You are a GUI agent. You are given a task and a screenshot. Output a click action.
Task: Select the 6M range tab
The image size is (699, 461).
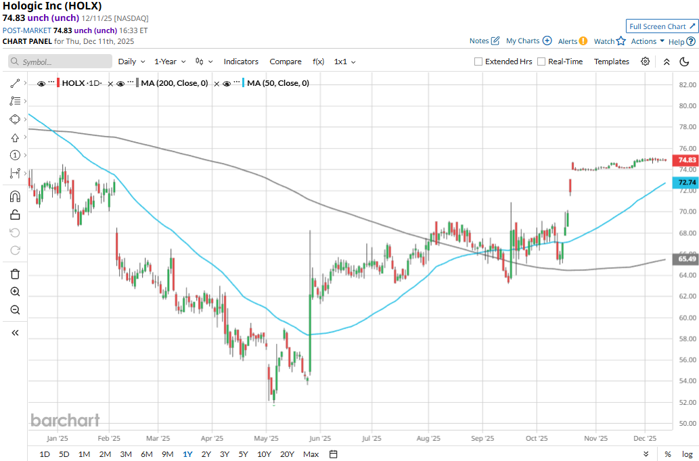click(x=147, y=454)
